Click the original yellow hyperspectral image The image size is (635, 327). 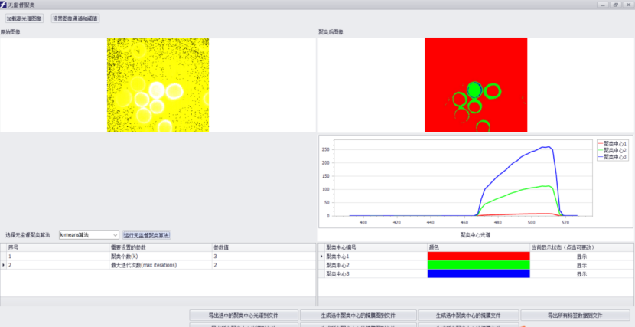point(158,85)
